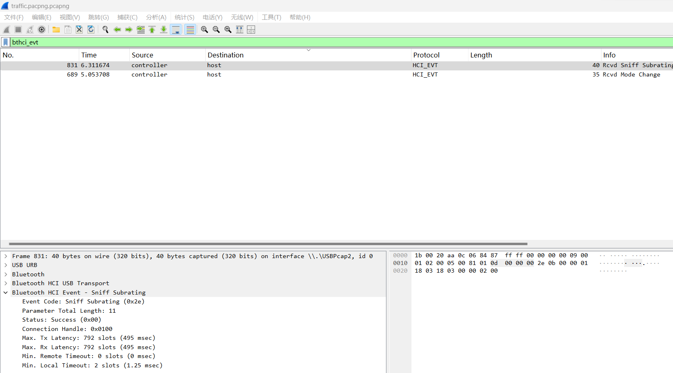Select Min. Local Timeout field
673x373 pixels.
[93, 365]
